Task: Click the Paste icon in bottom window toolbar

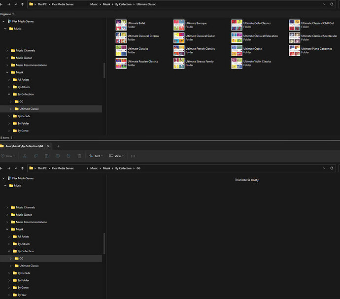Action: click(x=47, y=156)
